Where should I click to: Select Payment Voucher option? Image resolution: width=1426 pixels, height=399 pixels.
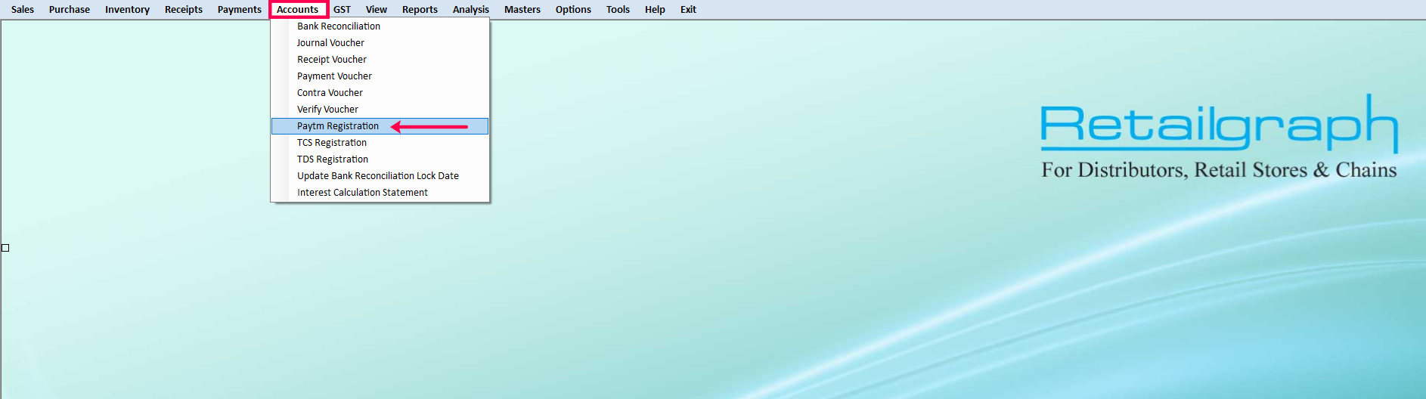click(380, 76)
